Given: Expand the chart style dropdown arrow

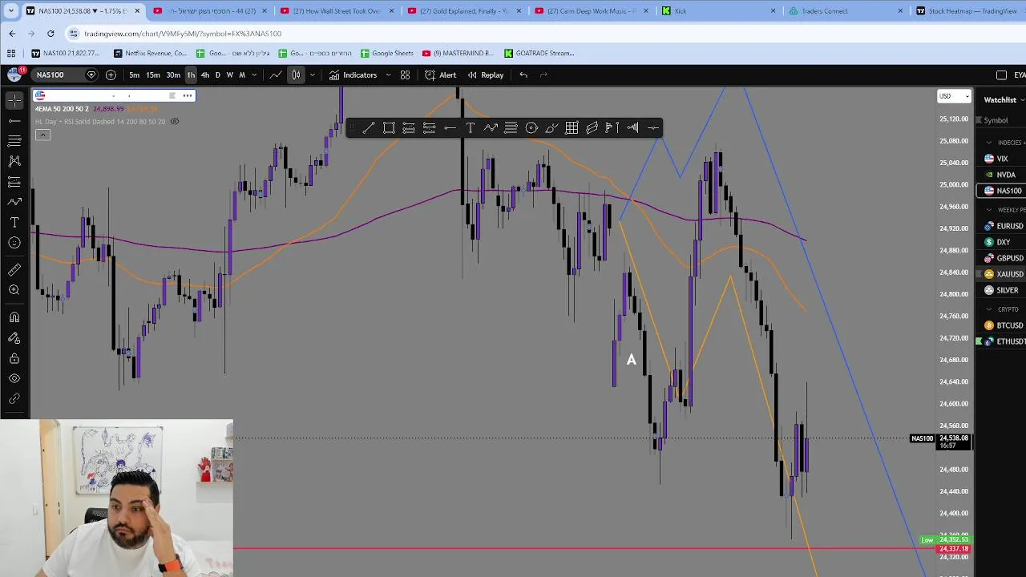Looking at the screenshot, I should (x=312, y=75).
